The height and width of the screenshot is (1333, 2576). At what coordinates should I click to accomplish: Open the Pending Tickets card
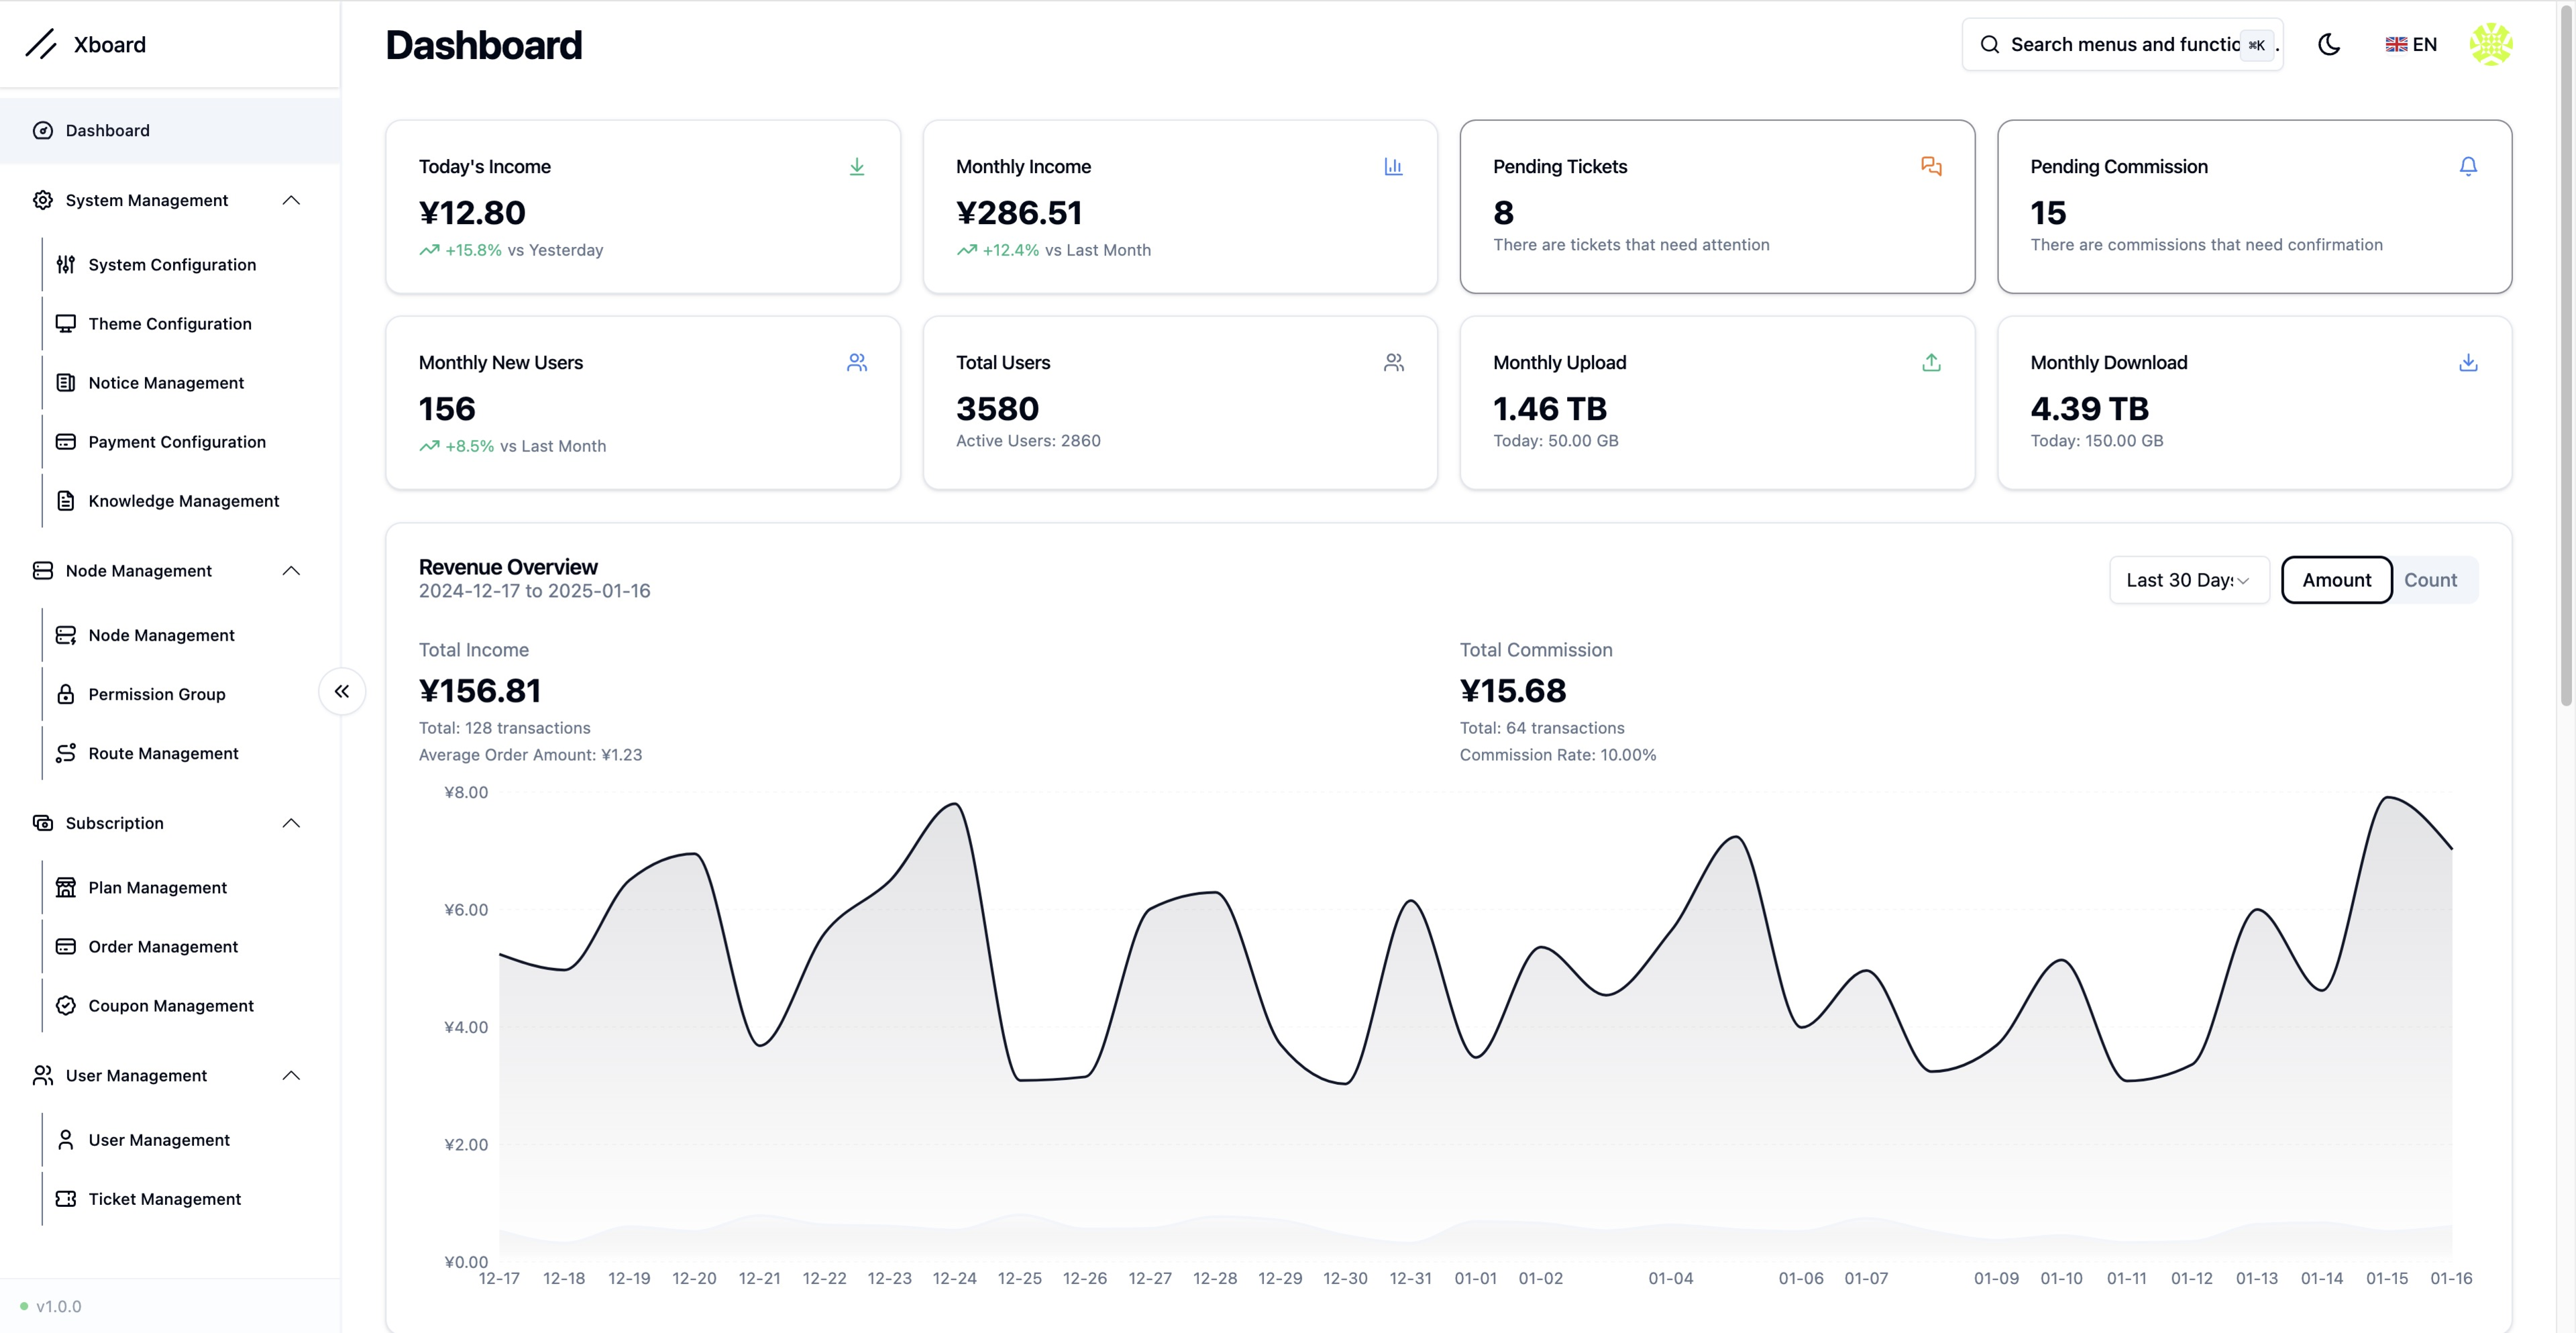click(x=1716, y=207)
